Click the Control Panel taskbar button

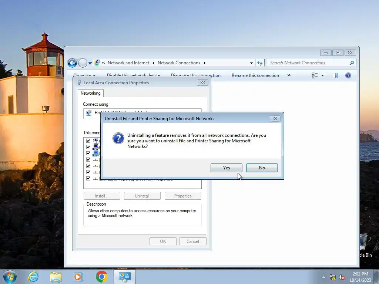click(124, 277)
